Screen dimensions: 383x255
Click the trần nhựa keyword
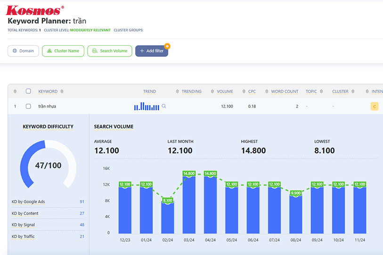click(47, 107)
